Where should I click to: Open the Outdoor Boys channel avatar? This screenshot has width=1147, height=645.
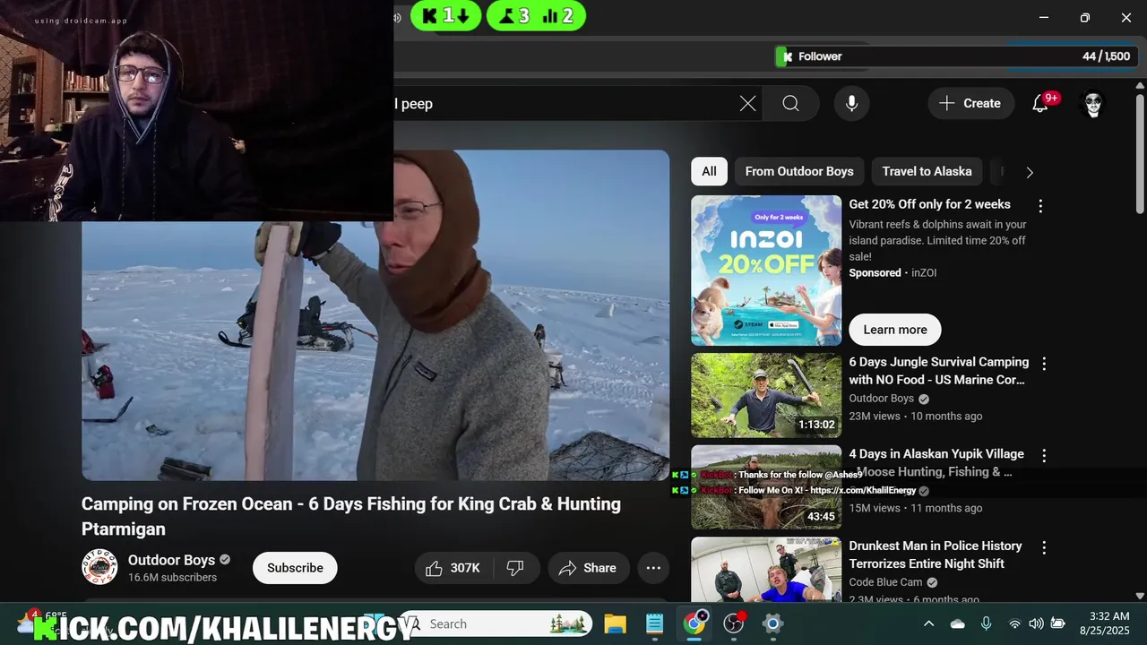99,567
